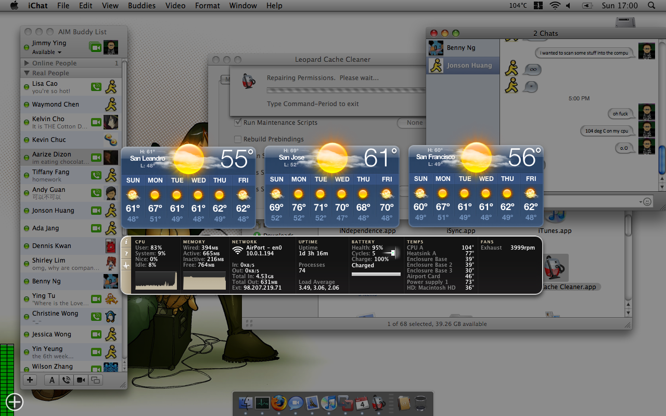Viewport: 666px width, 416px height.
Task: Open Address Book from the Dock
Action: click(x=404, y=403)
